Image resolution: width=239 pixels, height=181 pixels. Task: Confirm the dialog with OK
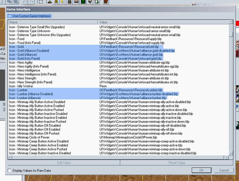pyautogui.click(x=201, y=170)
